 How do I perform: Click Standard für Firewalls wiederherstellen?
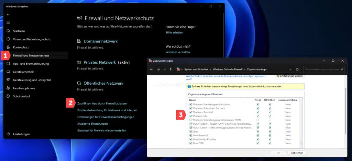[x=102, y=131]
